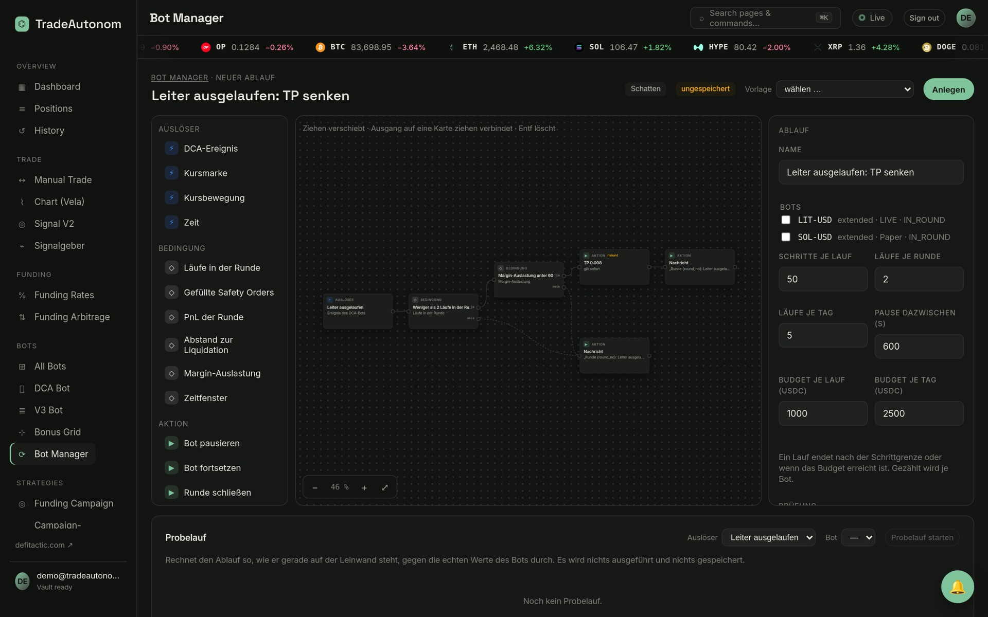Click the fit-to-screen canvas icon
Viewport: 988px width, 617px height.
[385, 487]
